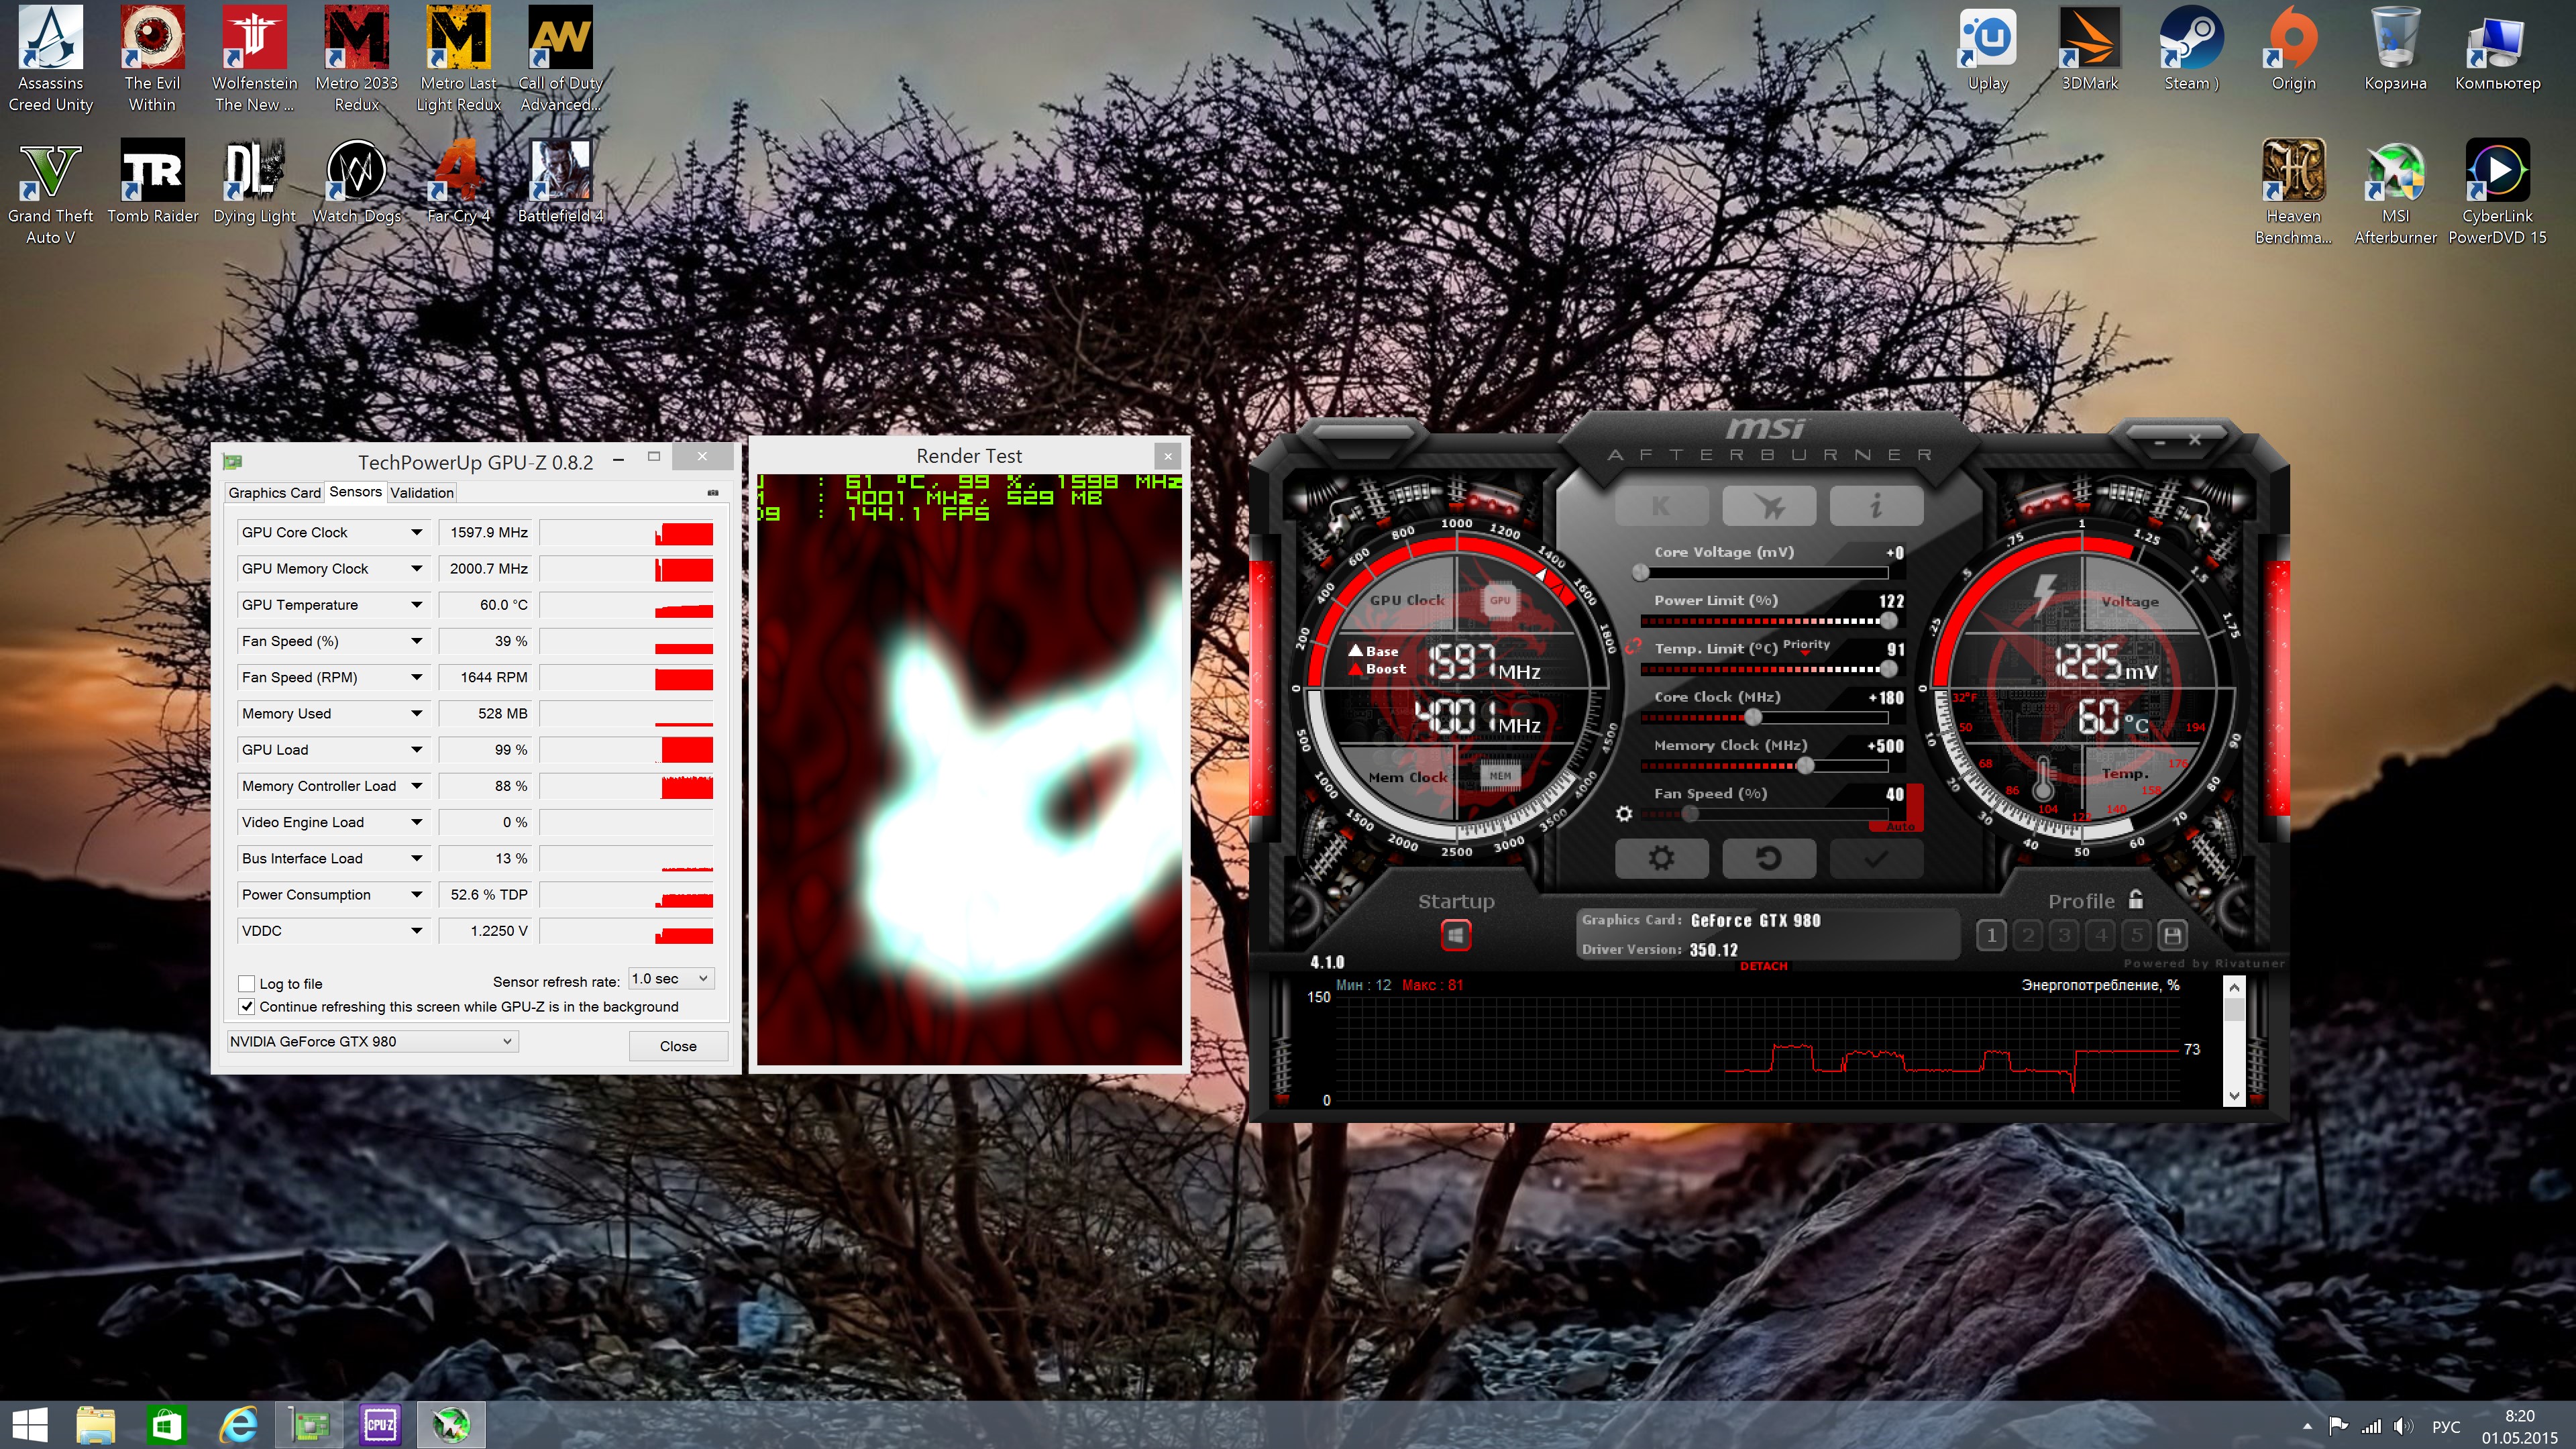
Task: Click the Kombustor K button
Action: [1661, 506]
